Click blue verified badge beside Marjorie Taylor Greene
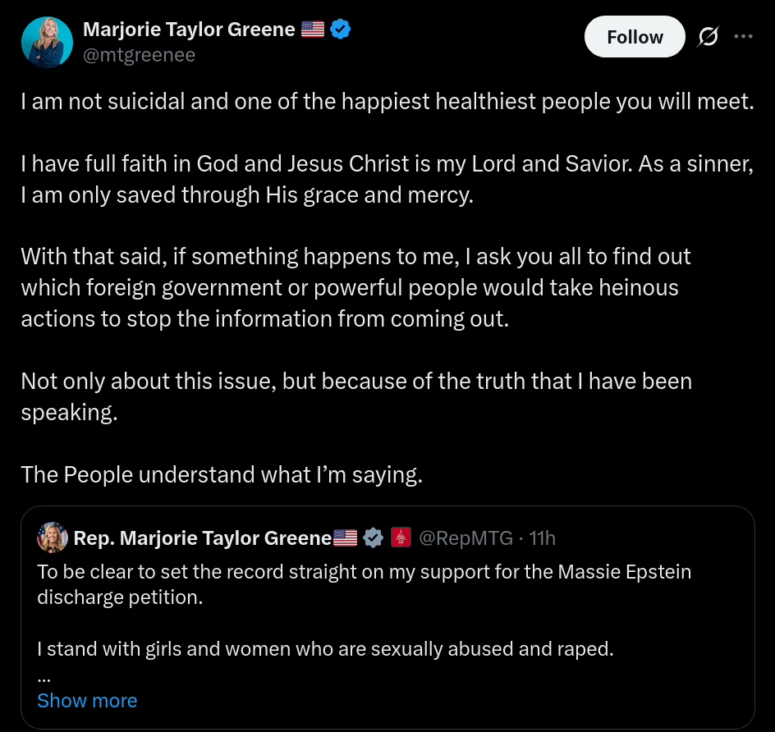This screenshot has height=732, width=775. tap(341, 30)
